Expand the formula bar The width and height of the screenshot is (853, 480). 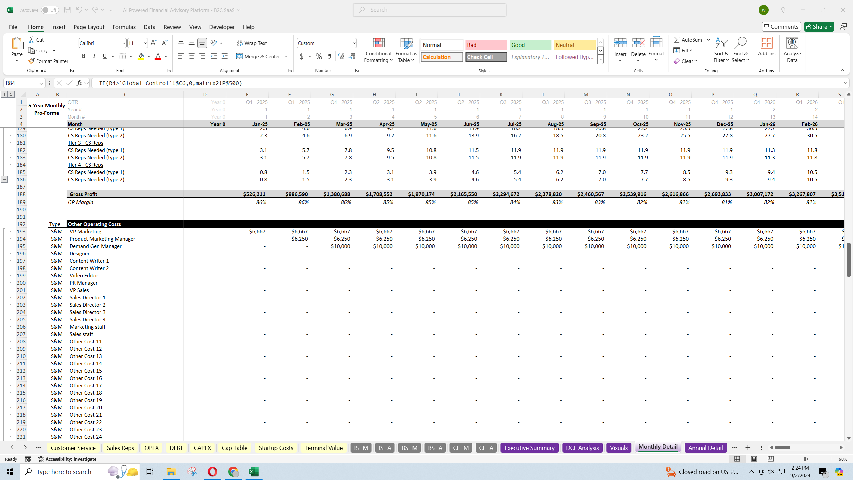[846, 83]
